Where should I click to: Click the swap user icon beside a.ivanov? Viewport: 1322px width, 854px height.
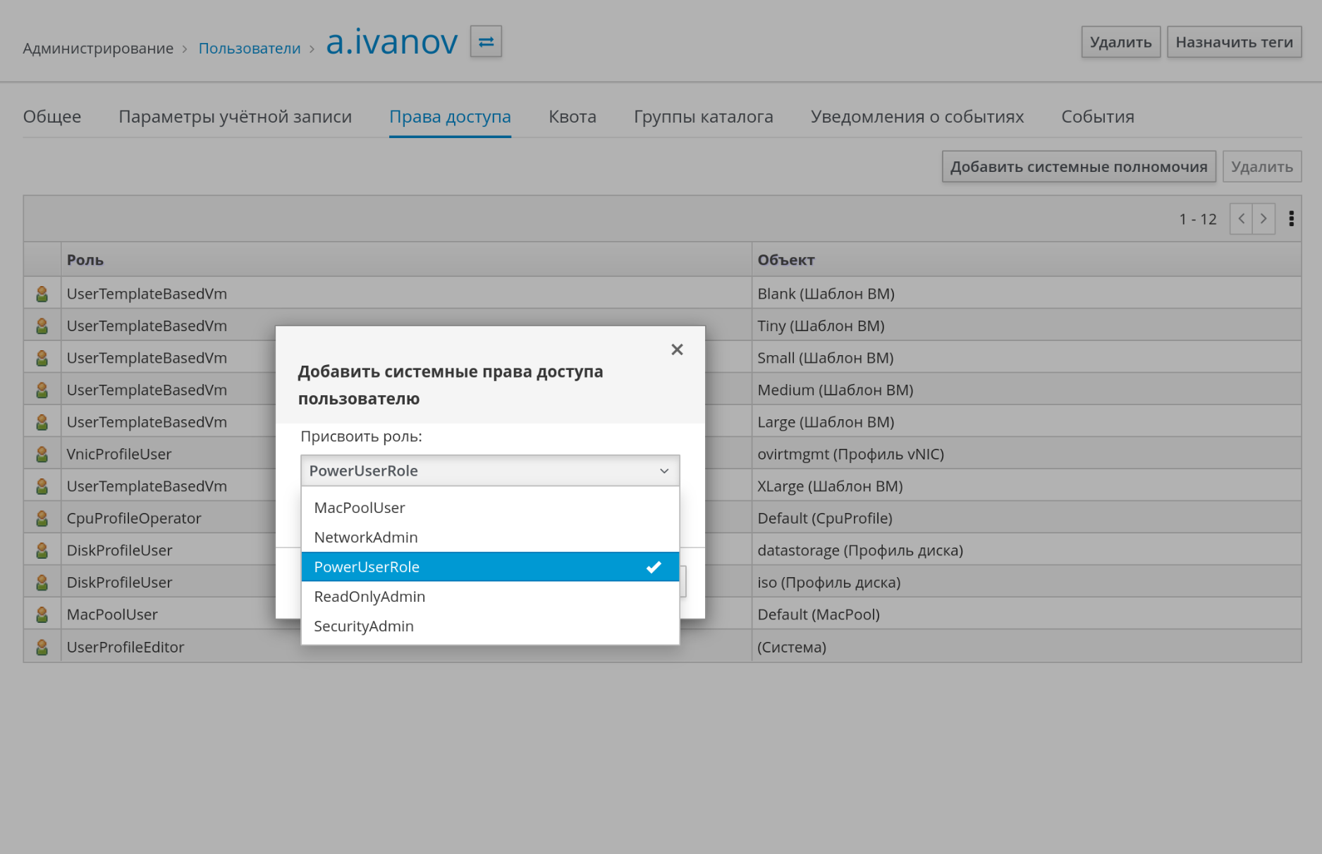pyautogui.click(x=486, y=42)
